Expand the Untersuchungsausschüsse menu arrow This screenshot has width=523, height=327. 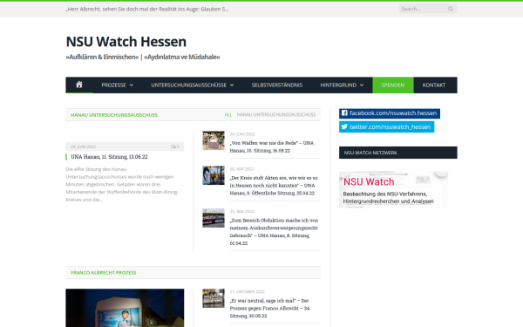pyautogui.click(x=232, y=85)
